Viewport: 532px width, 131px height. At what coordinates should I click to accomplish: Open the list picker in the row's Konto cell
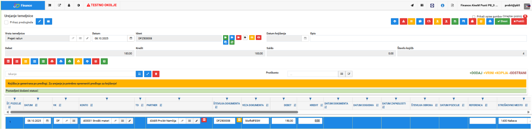[122, 121]
